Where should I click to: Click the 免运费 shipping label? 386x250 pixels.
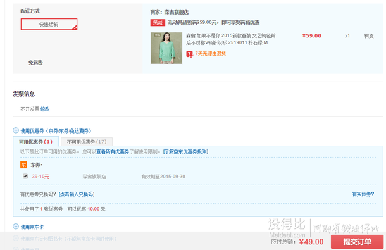tap(35, 63)
